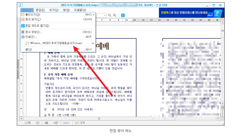Choose 편집 모드로 열기(E)

coord(58,26)
